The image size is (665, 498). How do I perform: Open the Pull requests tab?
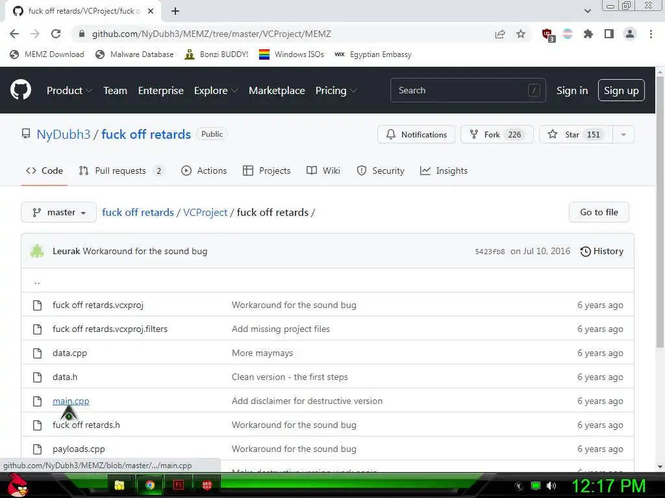click(x=121, y=171)
